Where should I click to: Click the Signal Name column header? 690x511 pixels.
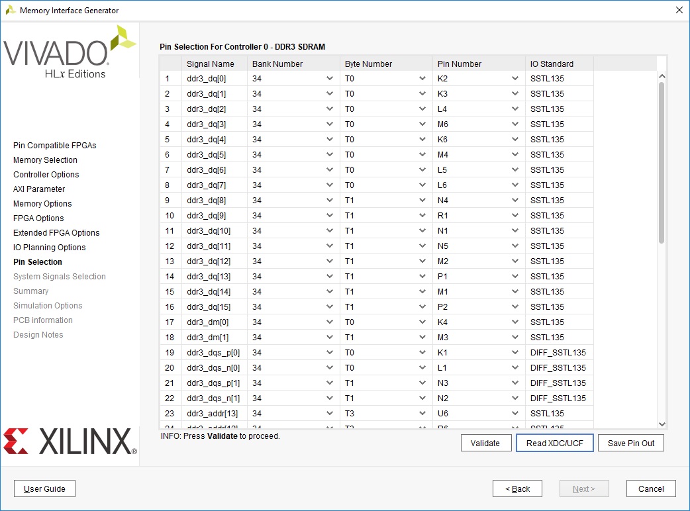click(x=211, y=64)
